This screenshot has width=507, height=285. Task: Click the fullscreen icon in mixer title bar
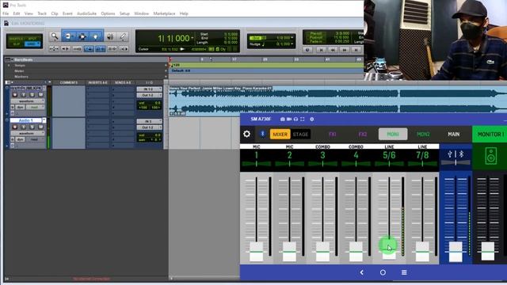(x=303, y=120)
